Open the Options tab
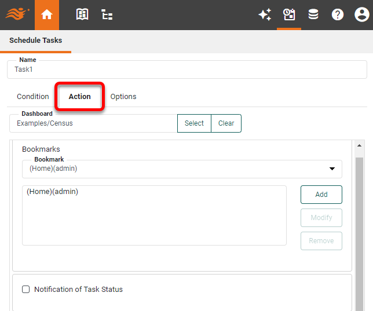 (123, 97)
